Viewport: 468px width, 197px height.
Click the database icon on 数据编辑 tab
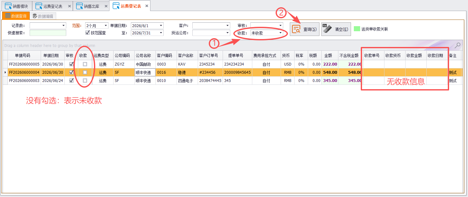35,16
